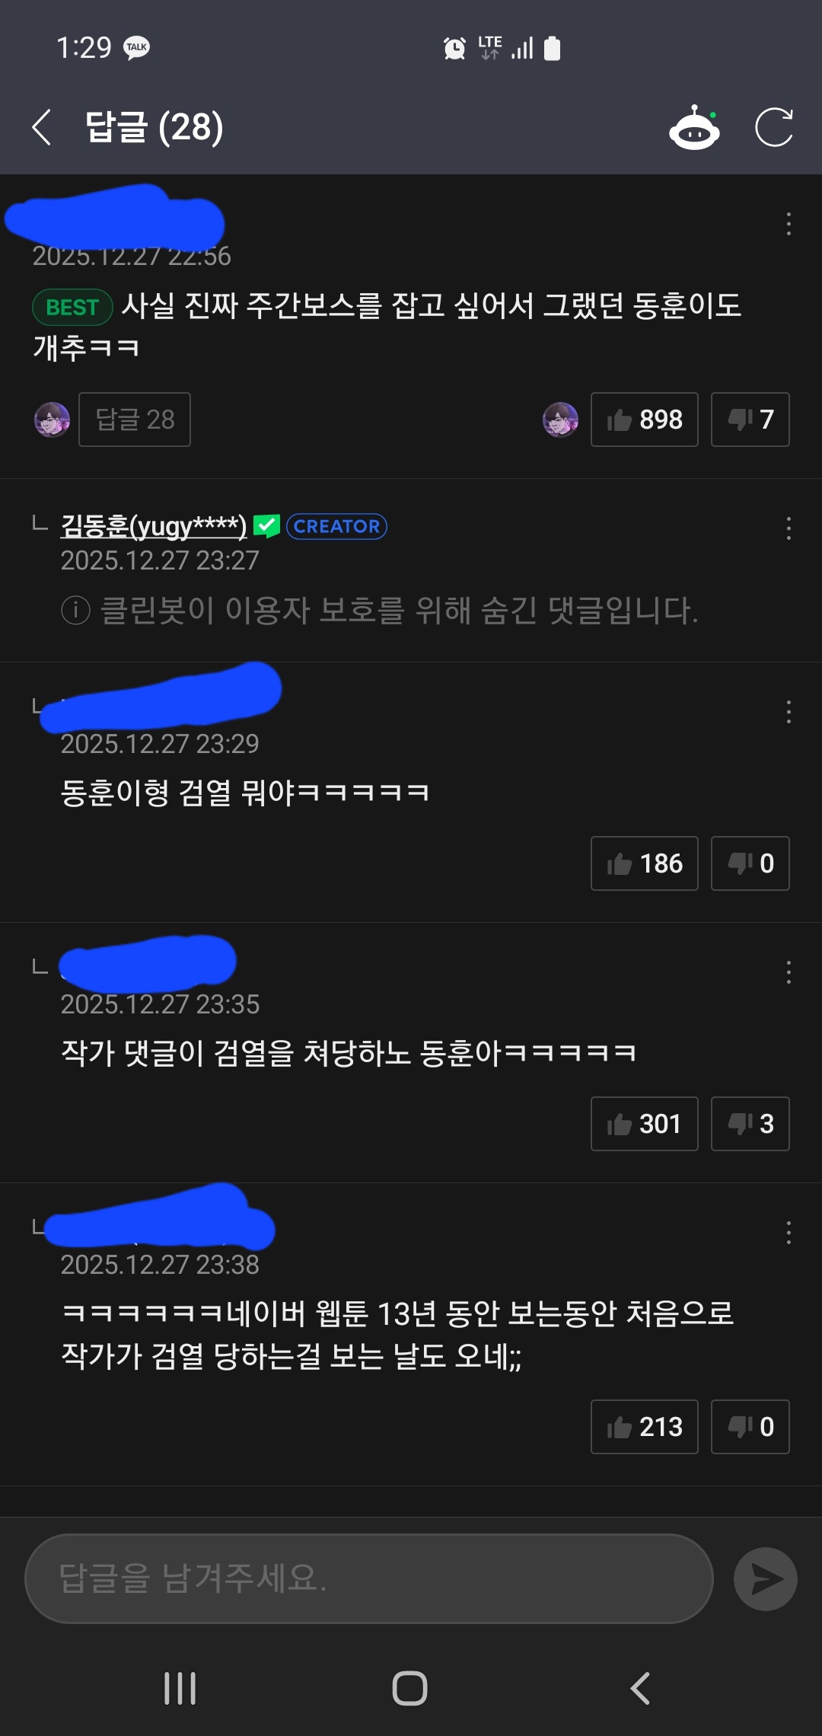
Task: Dislike the reply showing 3 dislikes
Action: [x=750, y=1124]
